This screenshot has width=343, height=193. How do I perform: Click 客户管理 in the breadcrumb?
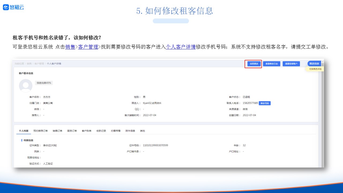(x=39, y=64)
